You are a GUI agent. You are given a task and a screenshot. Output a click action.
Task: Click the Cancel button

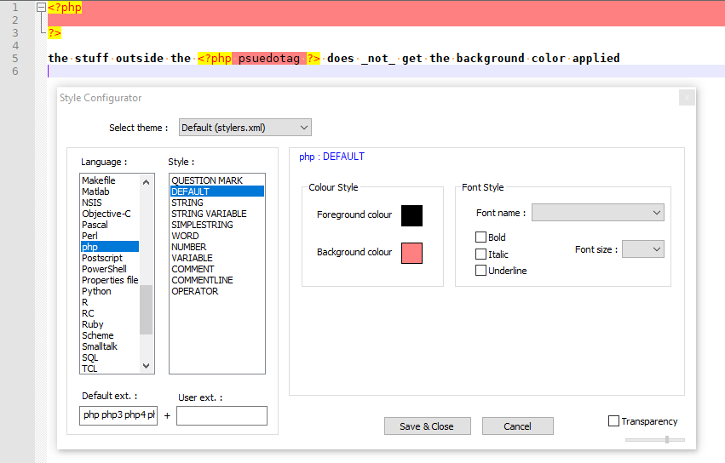pyautogui.click(x=517, y=426)
